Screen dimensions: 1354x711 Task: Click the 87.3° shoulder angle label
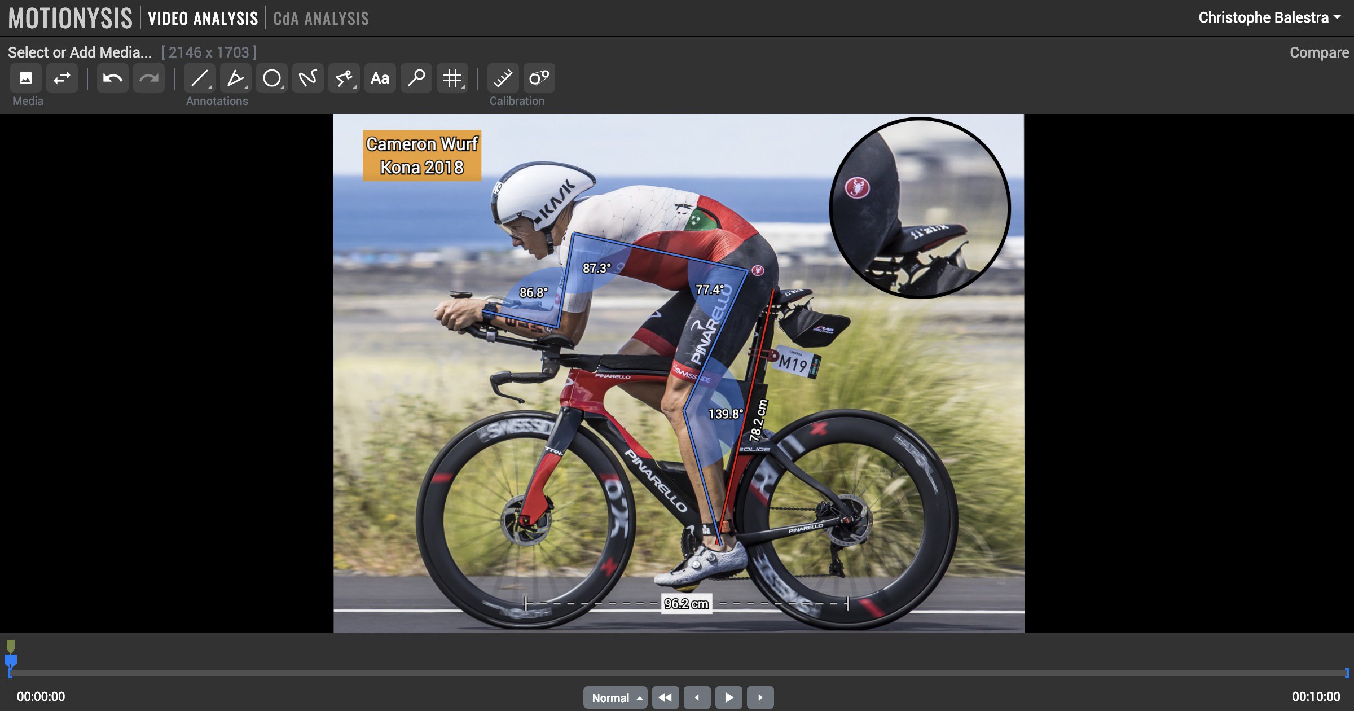597,269
